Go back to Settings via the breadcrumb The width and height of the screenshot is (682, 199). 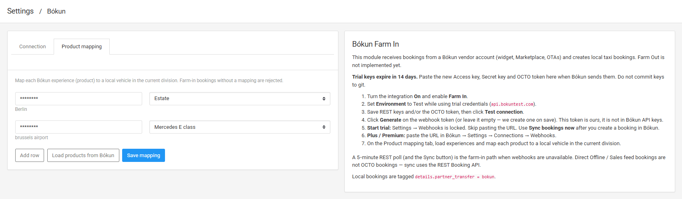20,11
